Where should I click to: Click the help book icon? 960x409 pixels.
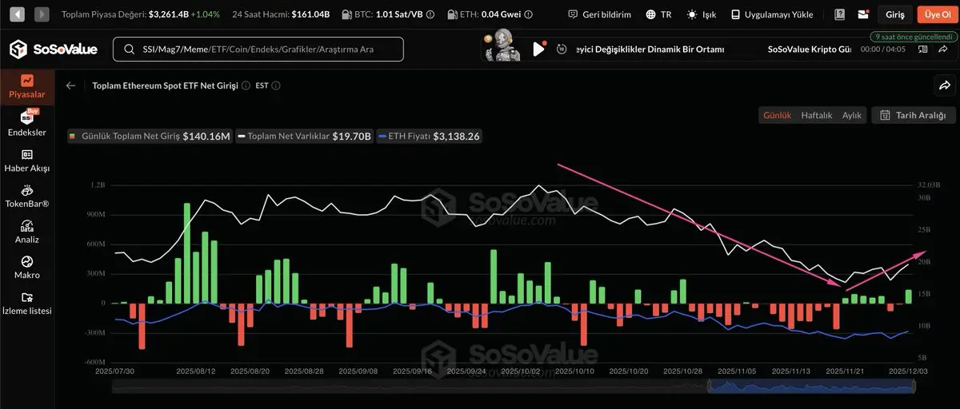tap(839, 14)
